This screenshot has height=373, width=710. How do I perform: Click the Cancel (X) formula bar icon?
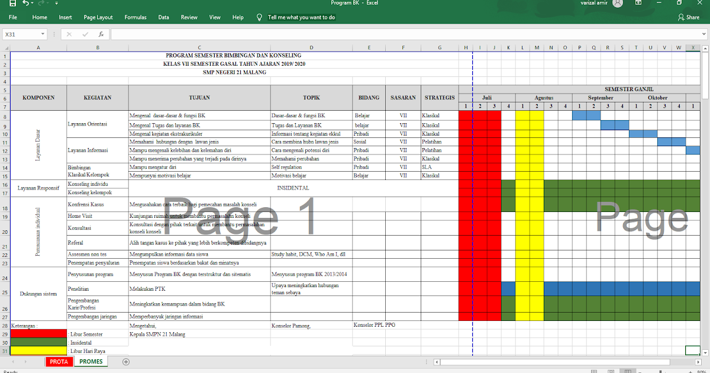pos(69,34)
